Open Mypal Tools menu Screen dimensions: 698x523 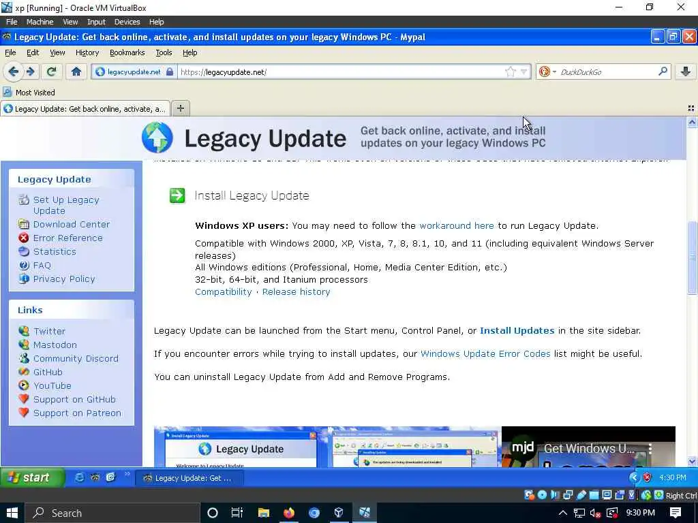point(164,52)
